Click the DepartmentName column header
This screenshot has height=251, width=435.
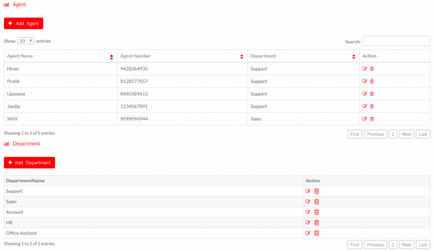(154, 181)
